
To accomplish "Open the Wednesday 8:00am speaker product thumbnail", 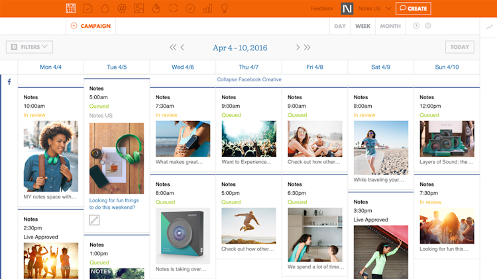I will point(183,235).
